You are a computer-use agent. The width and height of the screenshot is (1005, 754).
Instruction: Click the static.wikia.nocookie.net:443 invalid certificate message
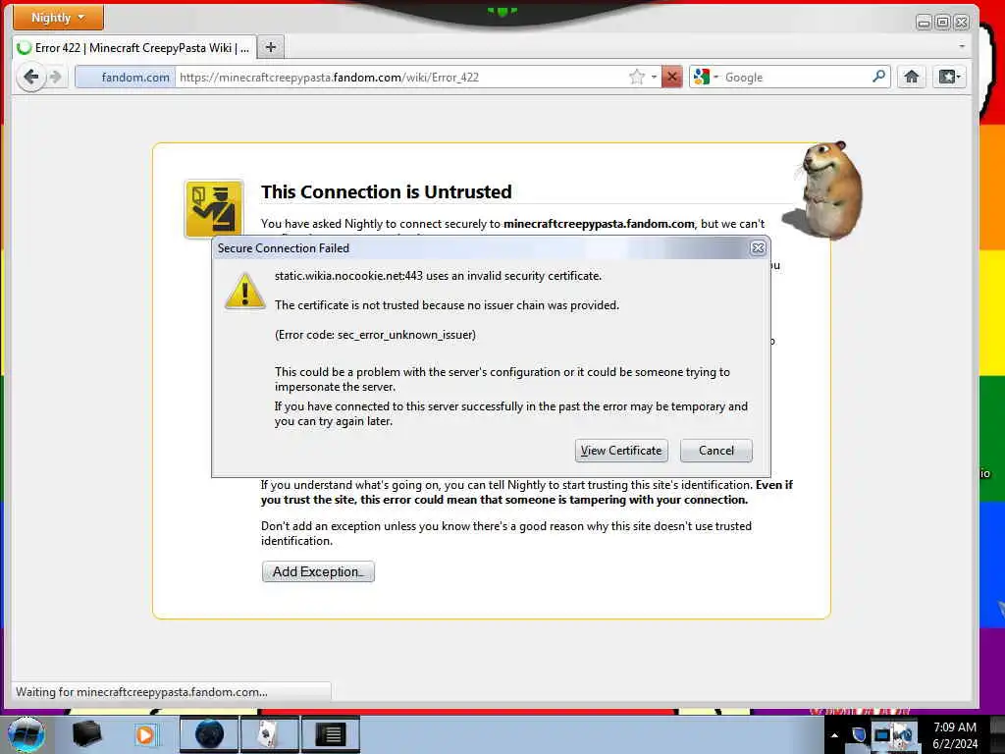point(438,276)
